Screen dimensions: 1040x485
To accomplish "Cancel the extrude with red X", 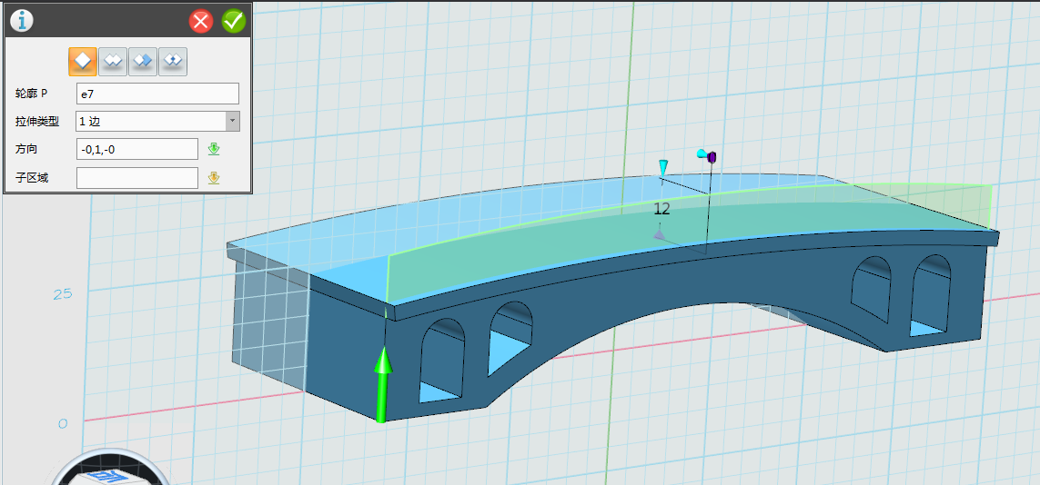I will 202,21.
